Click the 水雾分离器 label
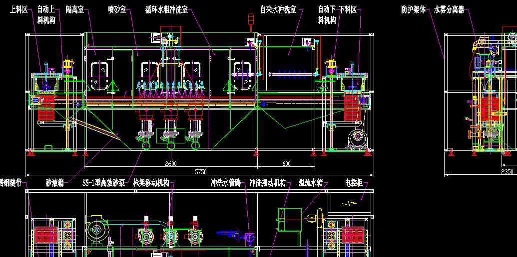The width and height of the screenshot is (517, 257). (449, 10)
